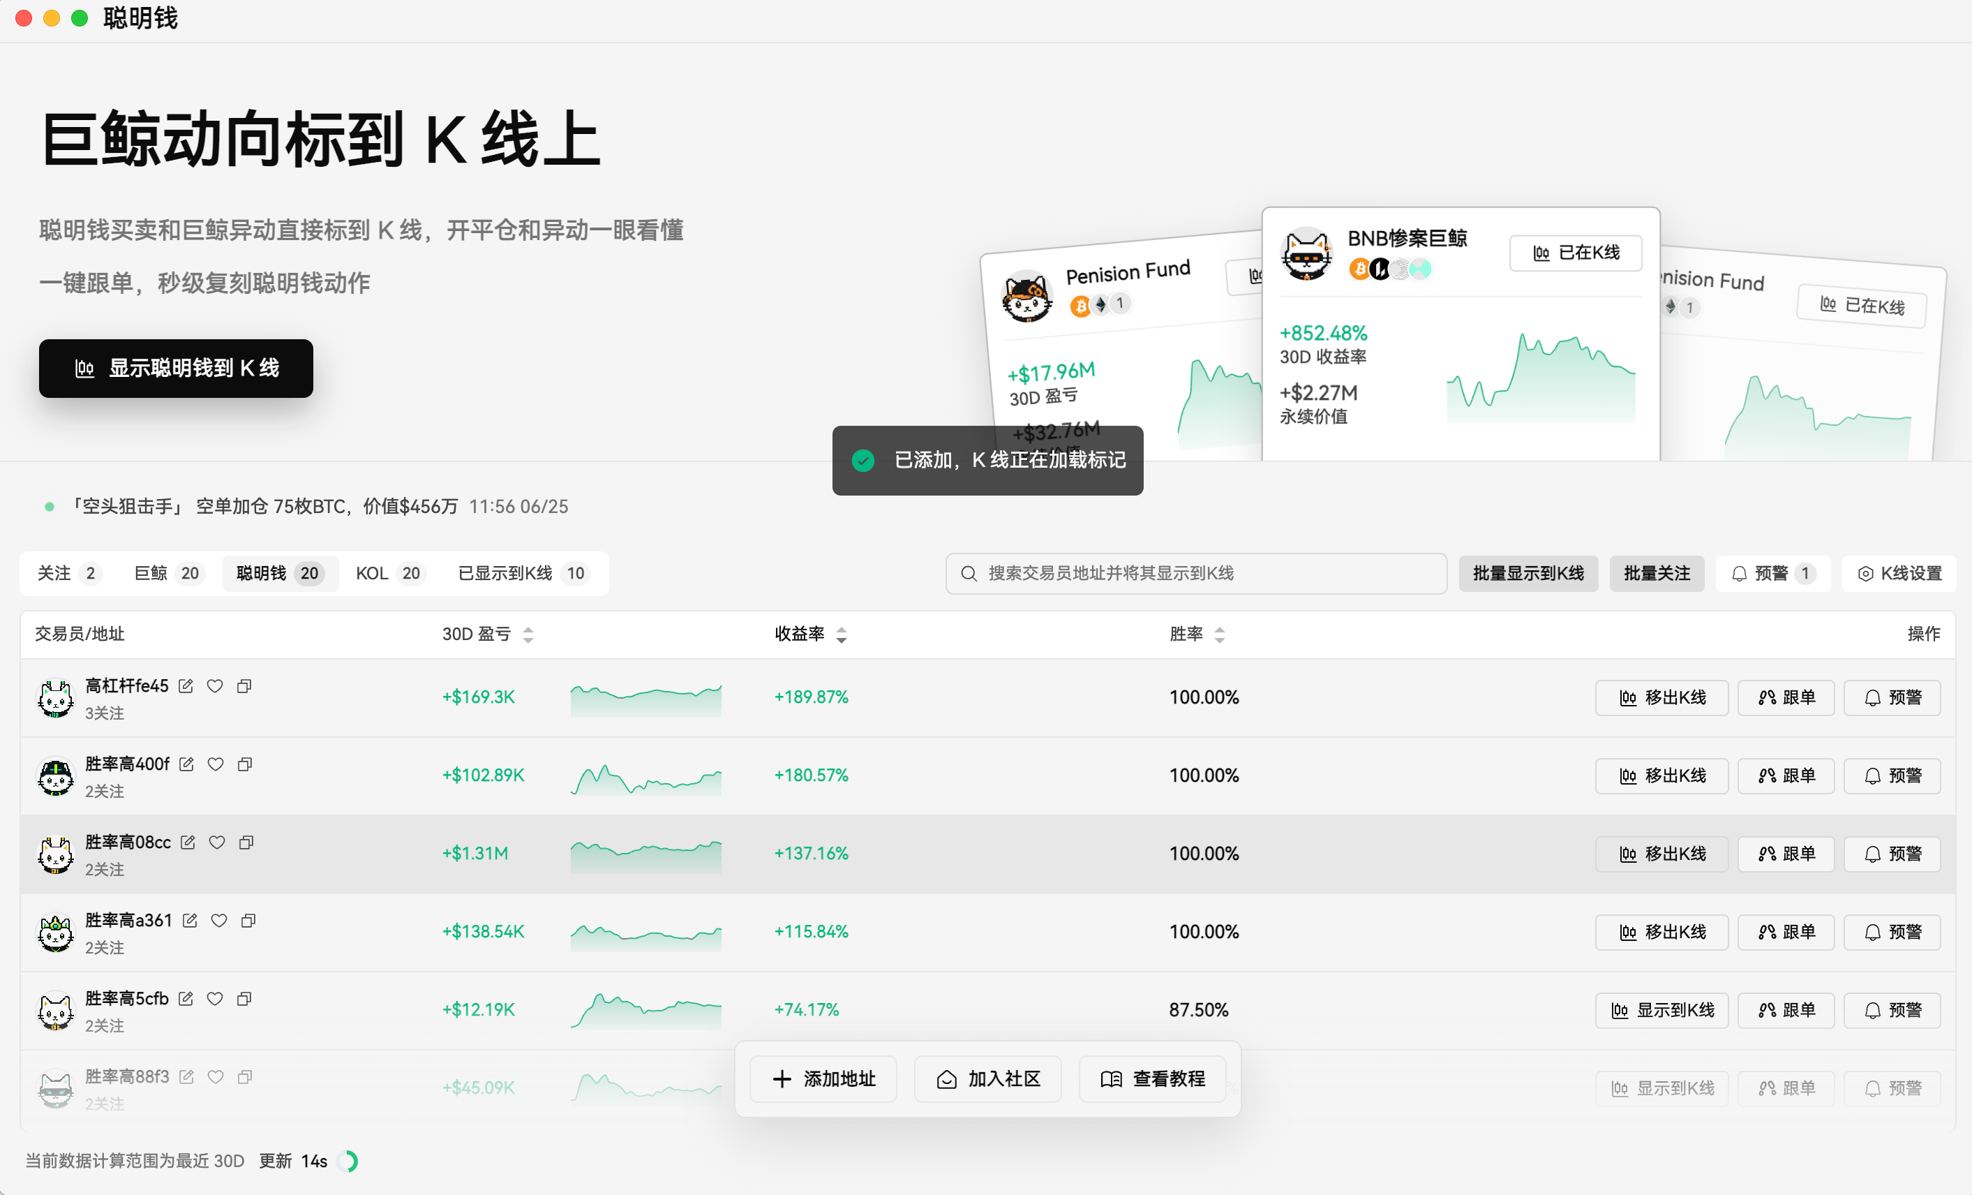Click refresh countdown ring next to 14s

tap(348, 1161)
